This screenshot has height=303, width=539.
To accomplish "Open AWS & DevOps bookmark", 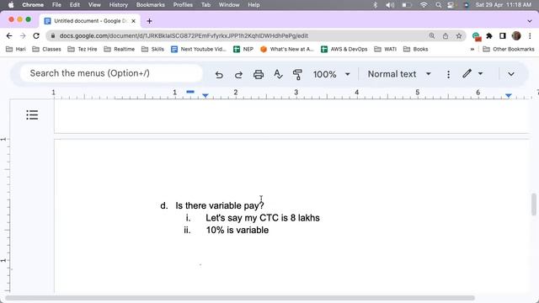I will point(344,50).
